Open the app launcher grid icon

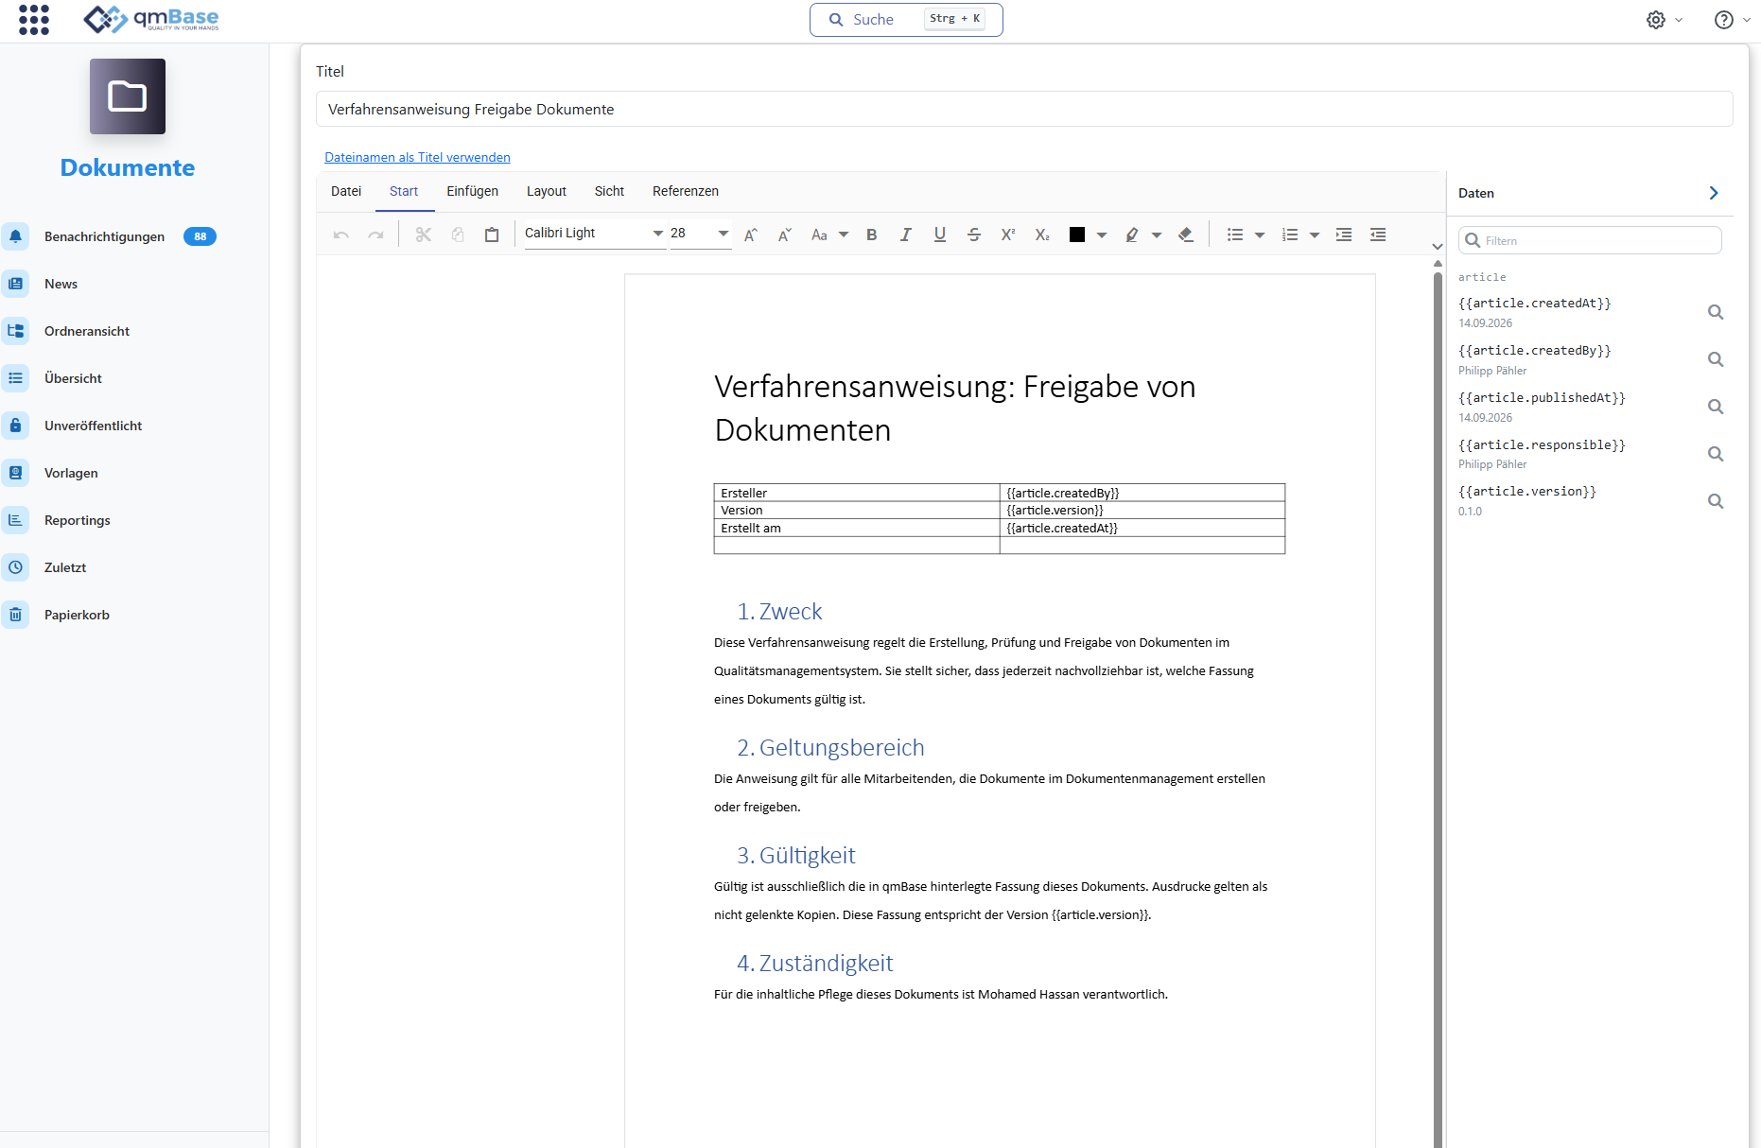(x=34, y=19)
